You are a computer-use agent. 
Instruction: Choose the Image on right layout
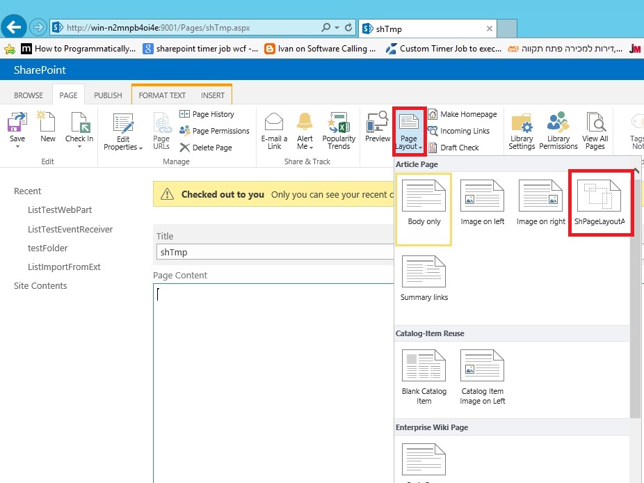coord(540,203)
